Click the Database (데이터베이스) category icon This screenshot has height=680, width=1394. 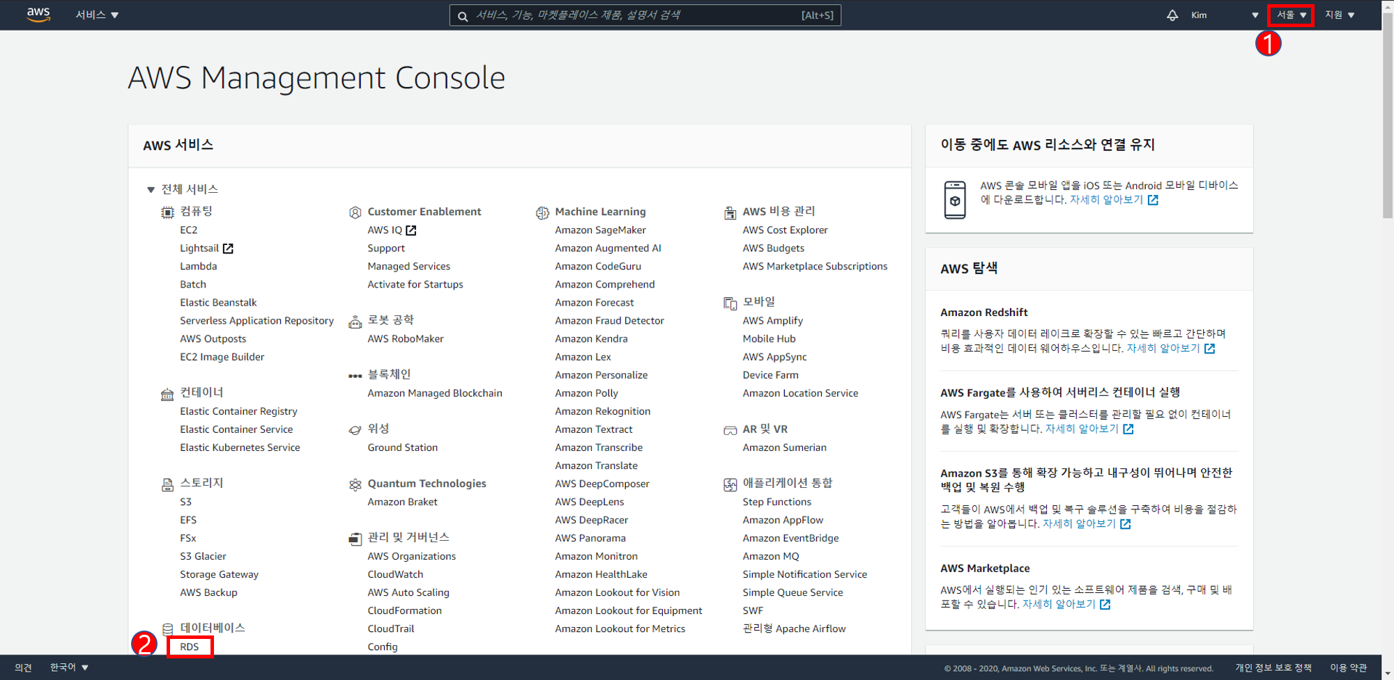coord(167,629)
